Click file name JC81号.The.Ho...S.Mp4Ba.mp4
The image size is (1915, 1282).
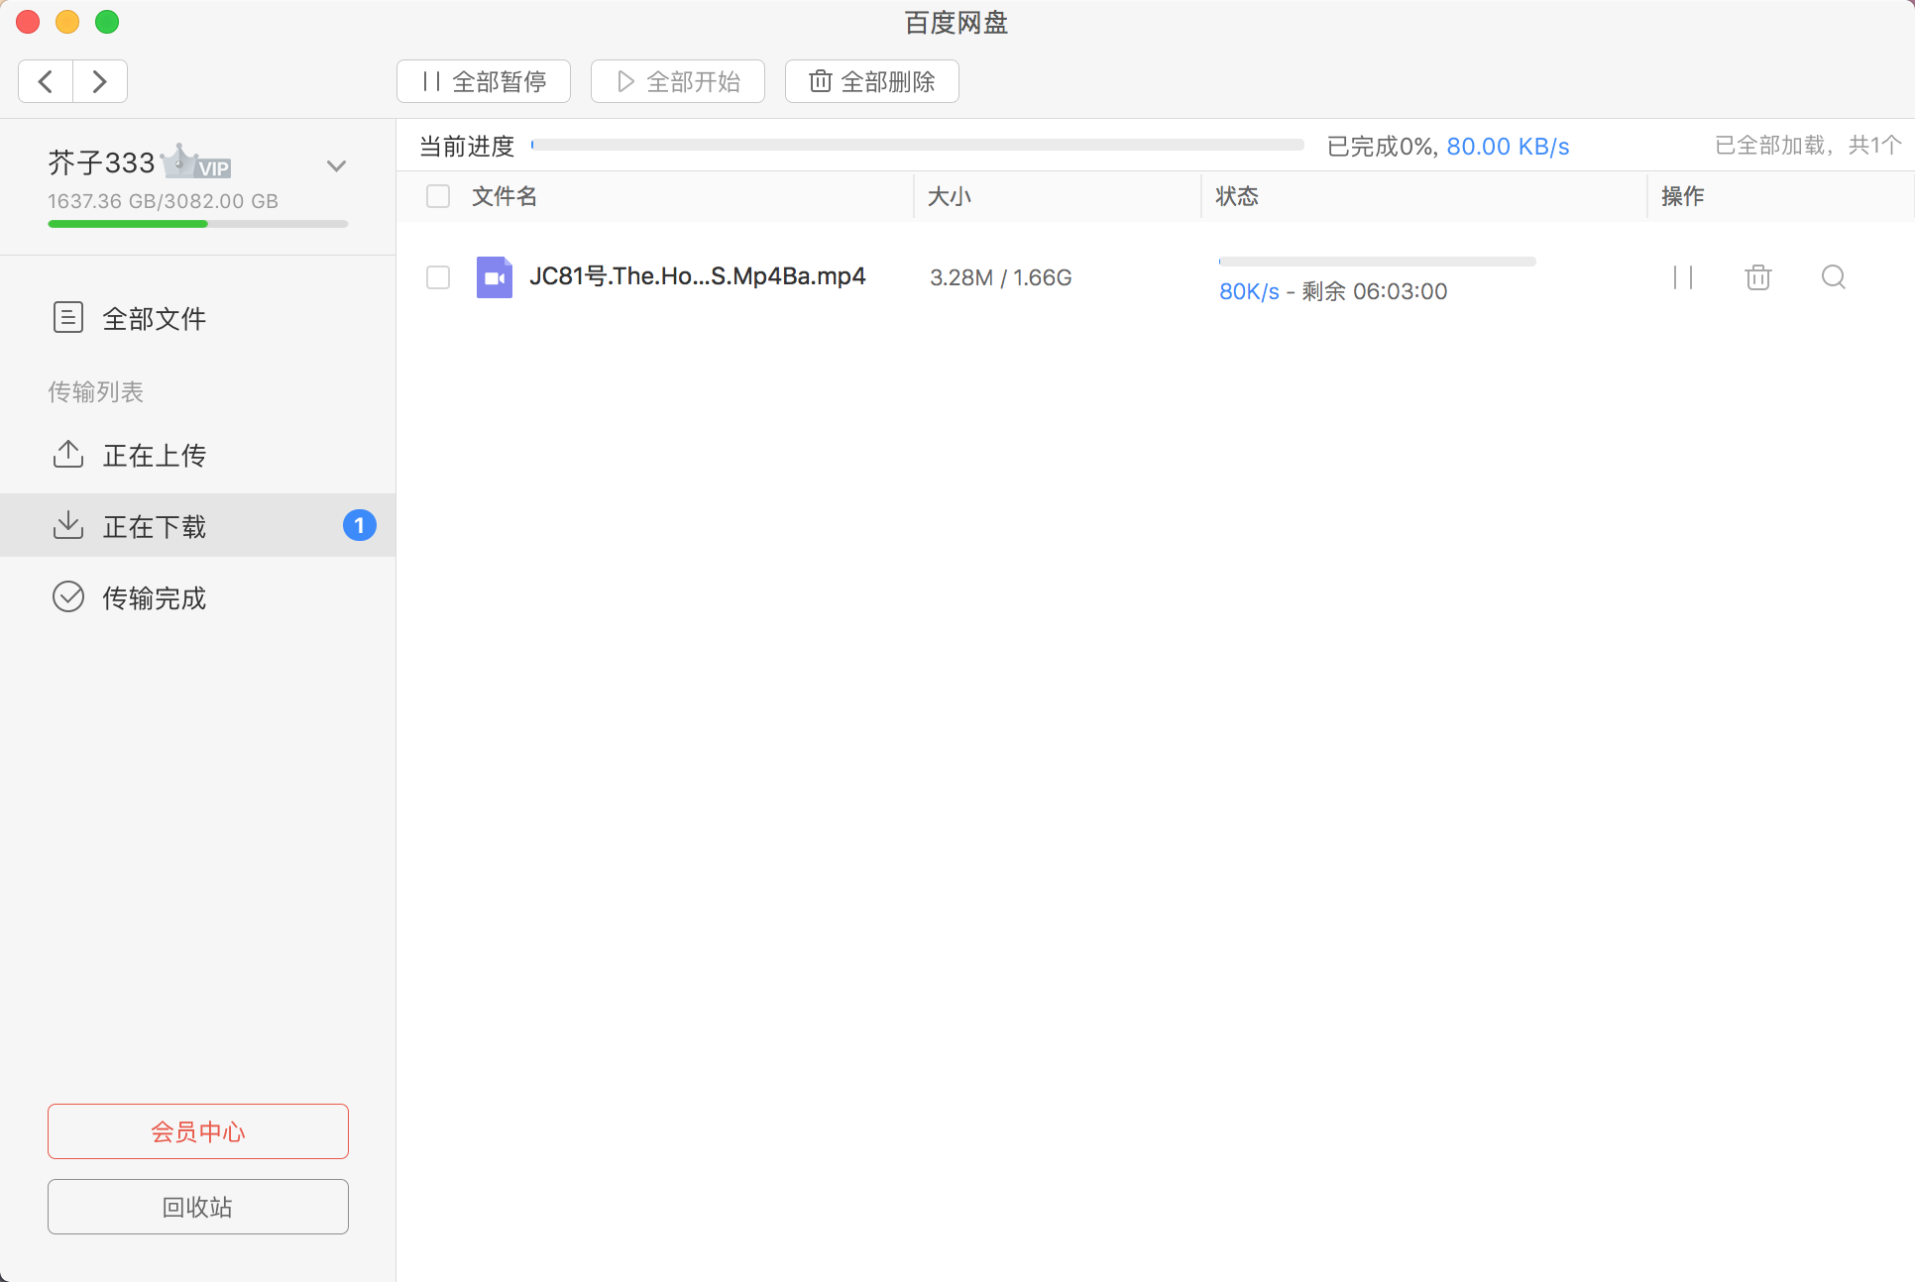tap(698, 276)
